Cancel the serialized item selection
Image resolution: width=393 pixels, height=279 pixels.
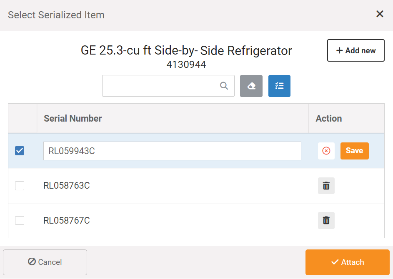click(x=45, y=262)
